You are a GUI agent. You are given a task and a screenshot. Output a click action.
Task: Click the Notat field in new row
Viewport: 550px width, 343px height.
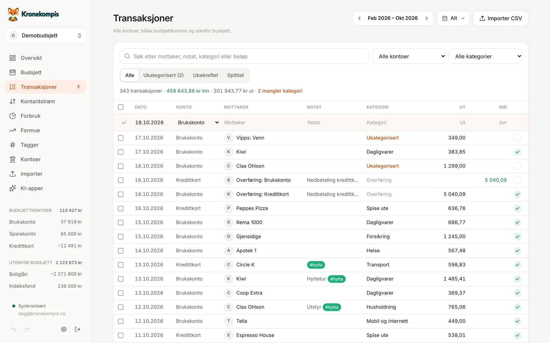(x=334, y=122)
